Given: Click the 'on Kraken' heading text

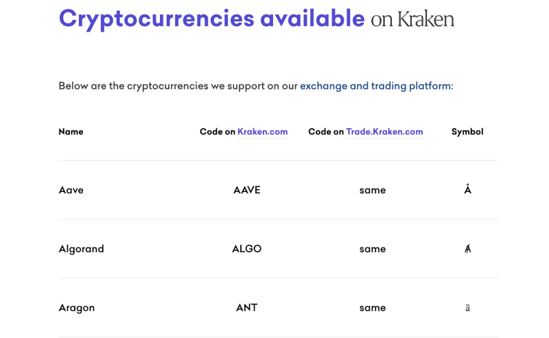Looking at the screenshot, I should (412, 19).
